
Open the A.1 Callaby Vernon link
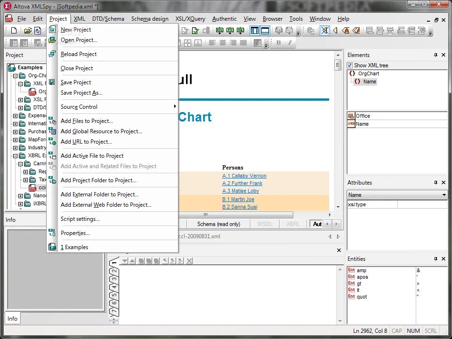[244, 176]
